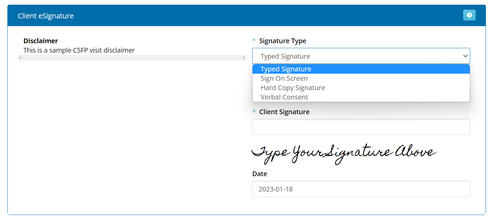Choose Verbal Consent signature type
The image size is (495, 222).
(x=284, y=97)
